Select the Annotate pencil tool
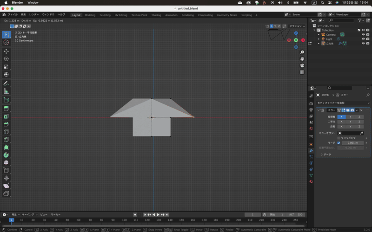This screenshot has height=232, width=372. click(6, 84)
